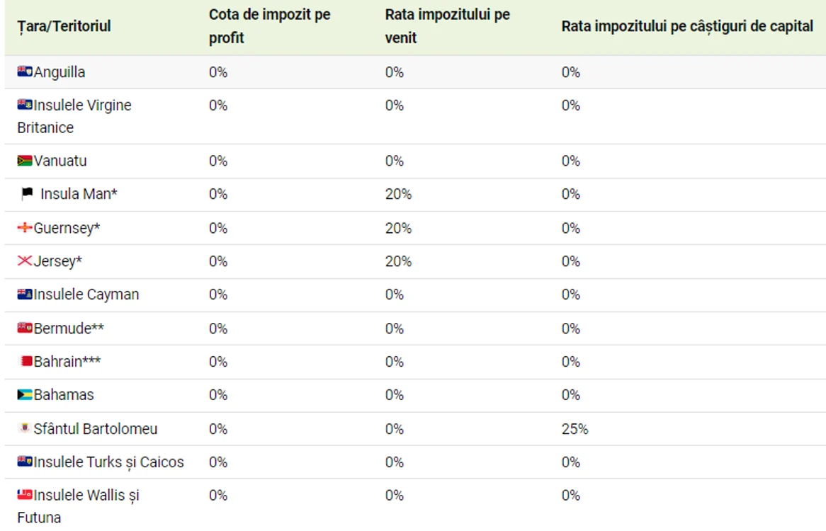Click the Rata impozitului pe venit header
826x531 pixels.
point(447,26)
